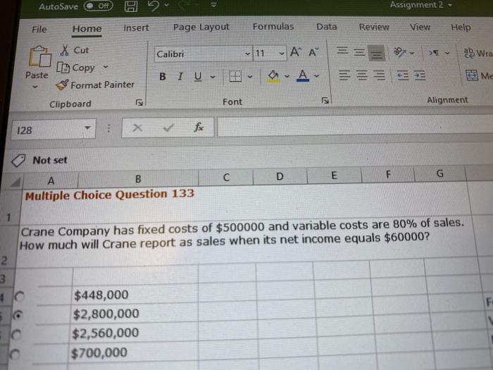
Task: Toggle Bold formatting
Action: pos(162,76)
